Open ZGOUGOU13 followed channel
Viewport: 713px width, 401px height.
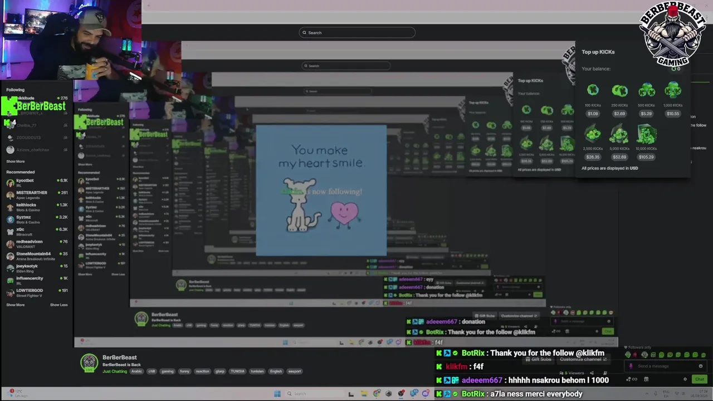37,137
